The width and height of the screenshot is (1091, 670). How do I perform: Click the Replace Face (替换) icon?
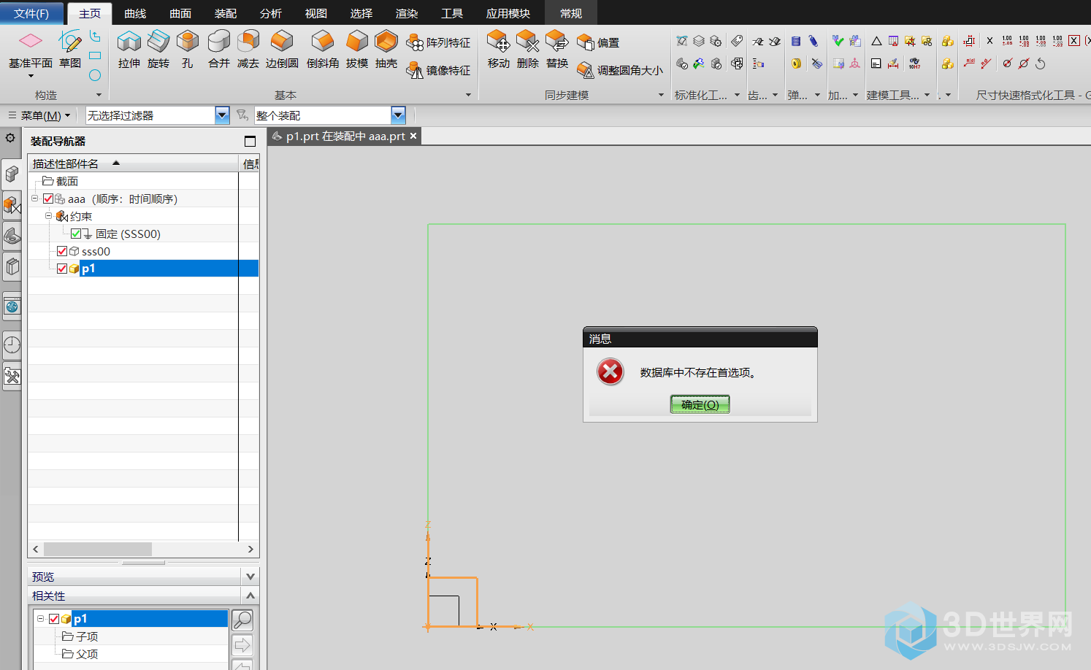(556, 41)
